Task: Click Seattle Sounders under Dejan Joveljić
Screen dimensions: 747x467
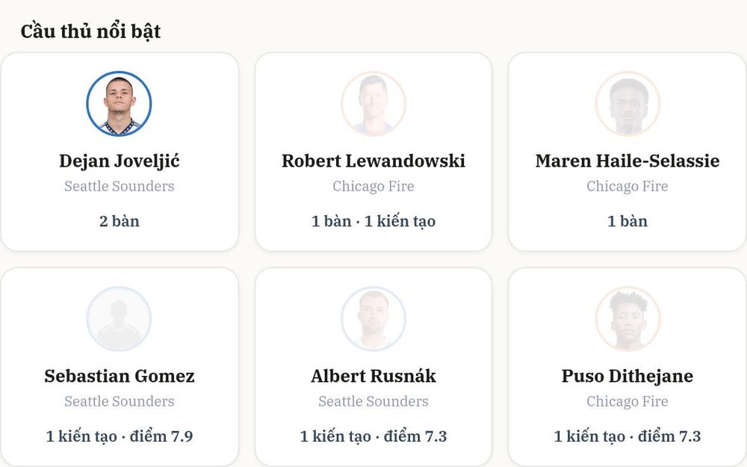Action: (119, 186)
